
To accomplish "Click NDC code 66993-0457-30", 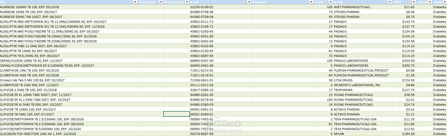I will tap(202, 61).
